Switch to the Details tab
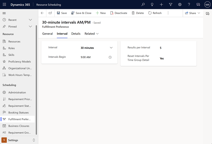212x144 pixels. (76, 34)
